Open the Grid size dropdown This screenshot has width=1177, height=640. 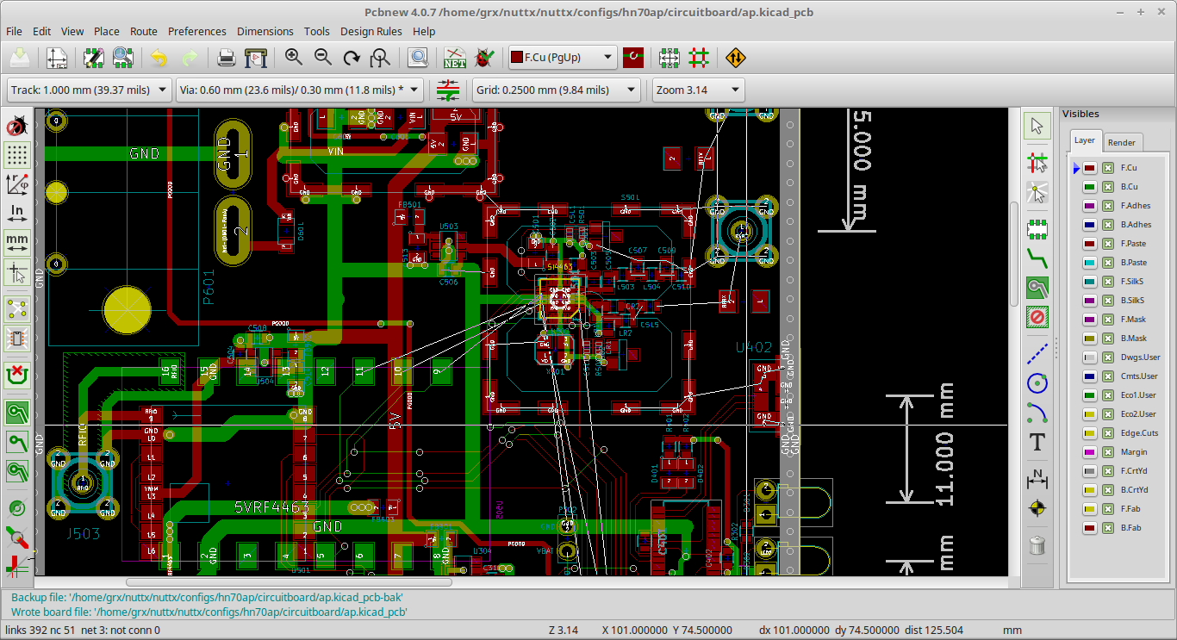point(557,90)
